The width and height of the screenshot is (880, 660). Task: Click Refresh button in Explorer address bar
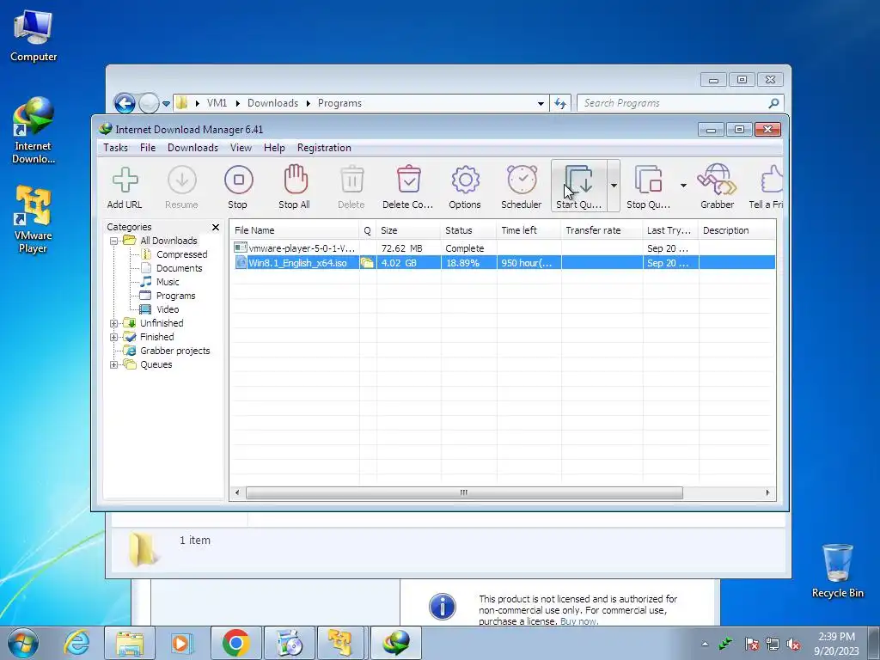point(560,103)
